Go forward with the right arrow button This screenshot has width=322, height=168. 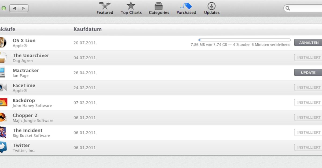pos(24,8)
